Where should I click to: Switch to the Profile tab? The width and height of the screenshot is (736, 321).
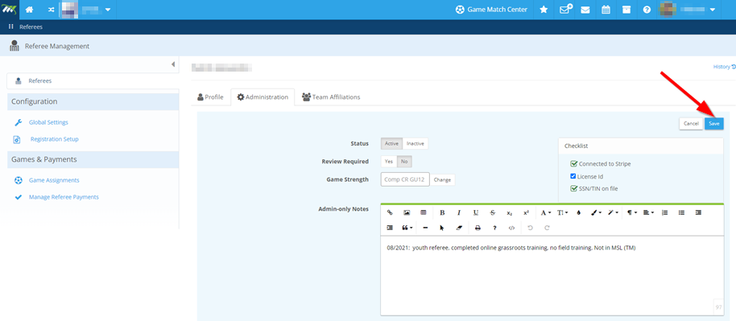pyautogui.click(x=210, y=97)
